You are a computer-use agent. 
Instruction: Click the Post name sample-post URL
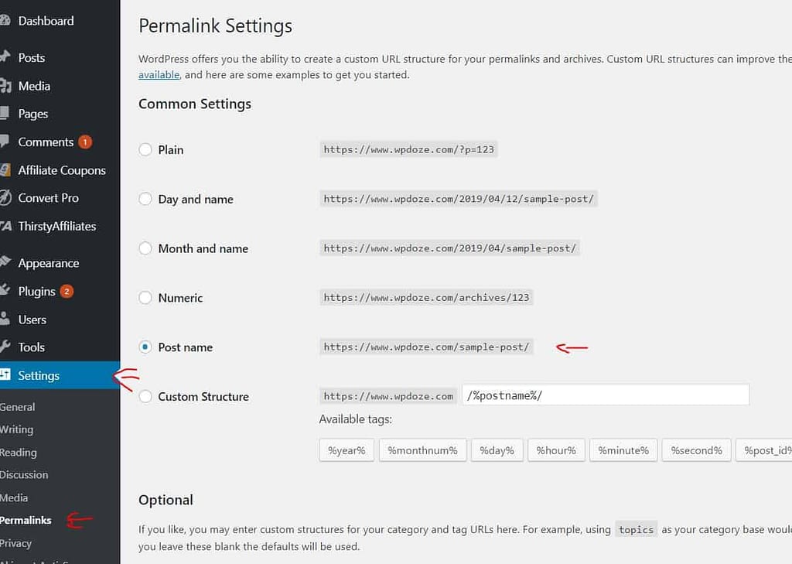[x=426, y=347]
